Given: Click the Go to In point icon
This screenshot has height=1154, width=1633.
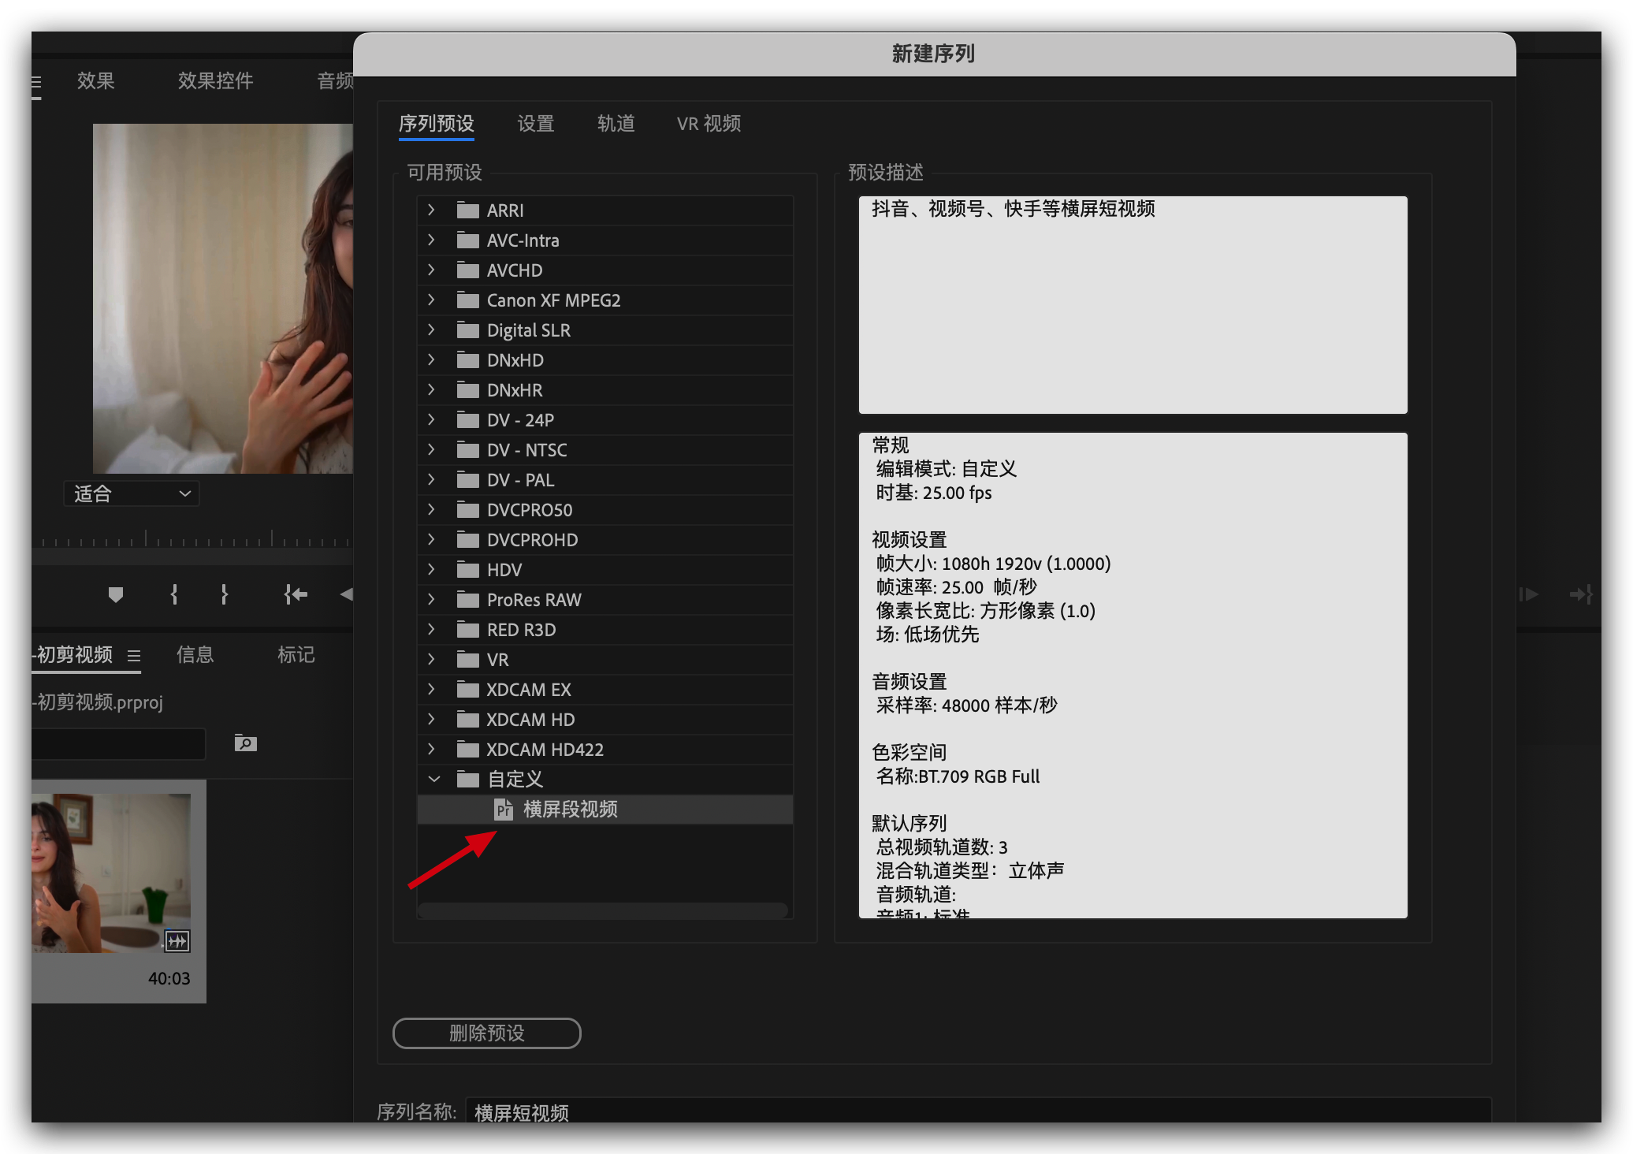Looking at the screenshot, I should pos(296,594).
